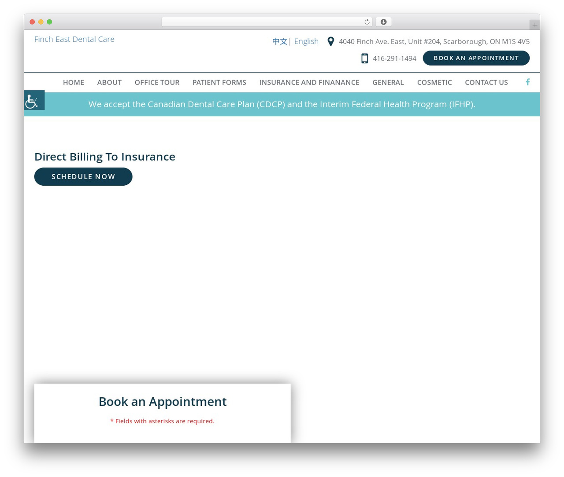Click the browser download arrow icon
This screenshot has height=477, width=564.
[x=383, y=22]
